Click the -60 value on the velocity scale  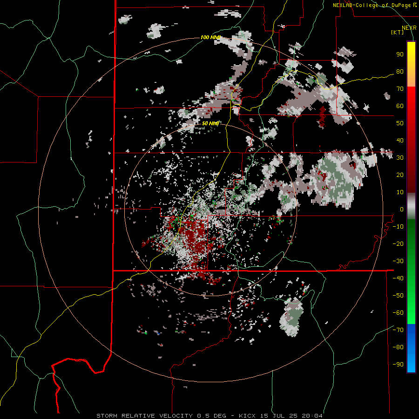pyautogui.click(x=398, y=313)
